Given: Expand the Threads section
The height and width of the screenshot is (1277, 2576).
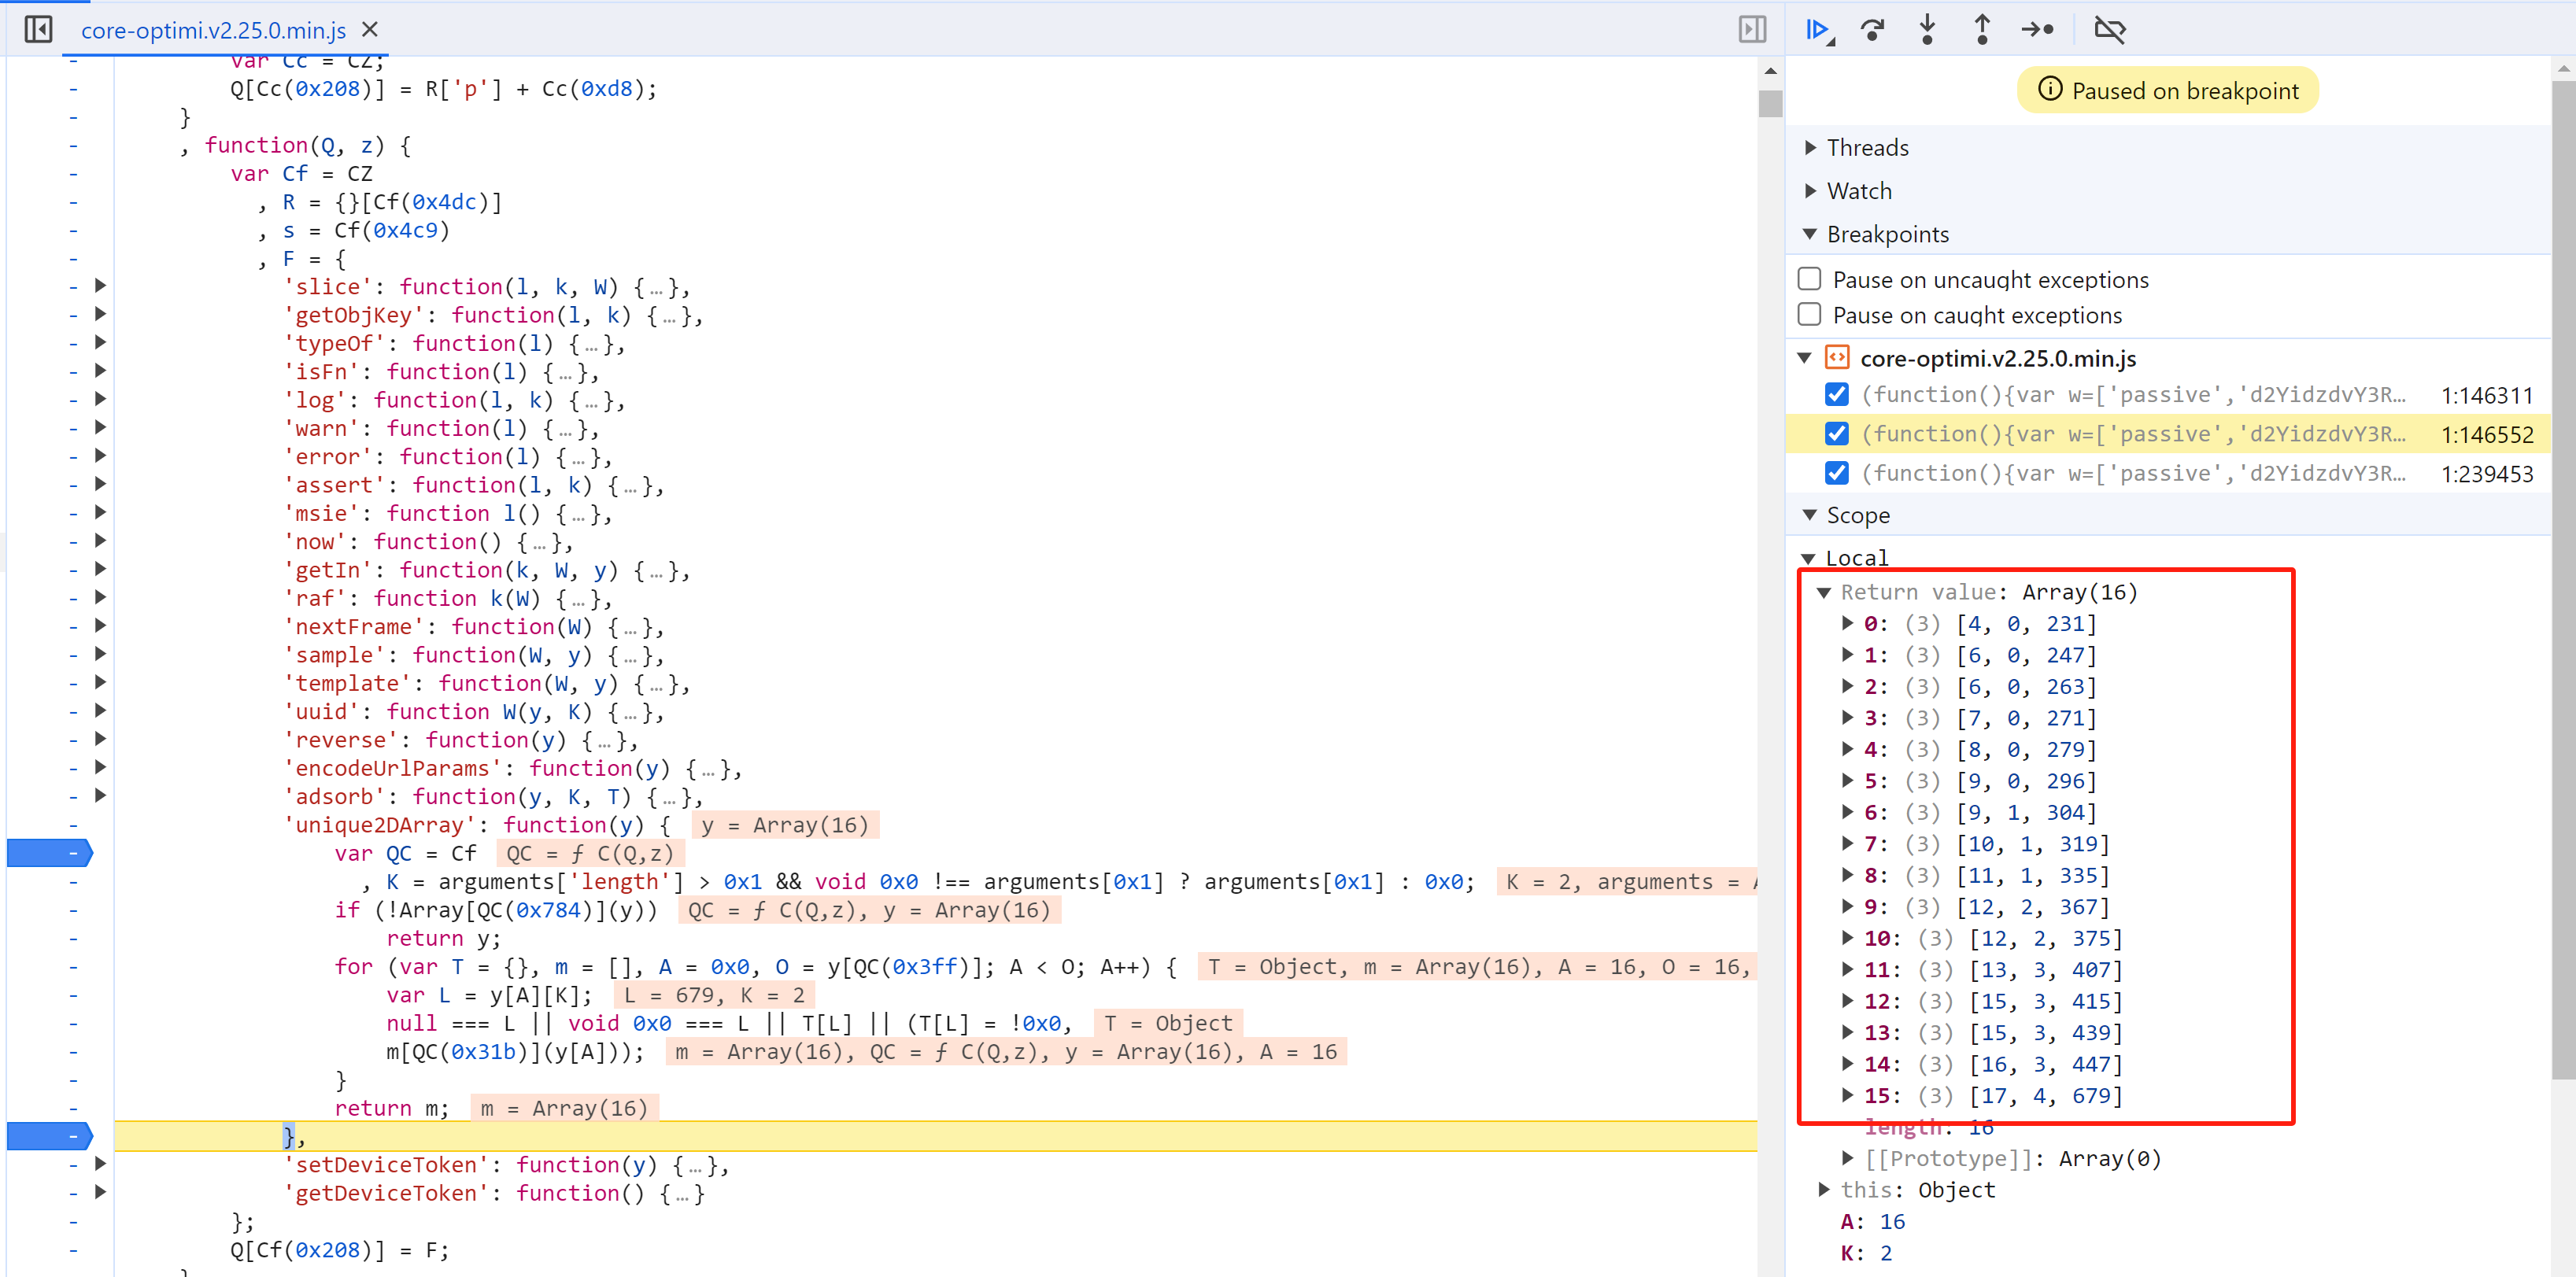Looking at the screenshot, I should (x=1810, y=148).
